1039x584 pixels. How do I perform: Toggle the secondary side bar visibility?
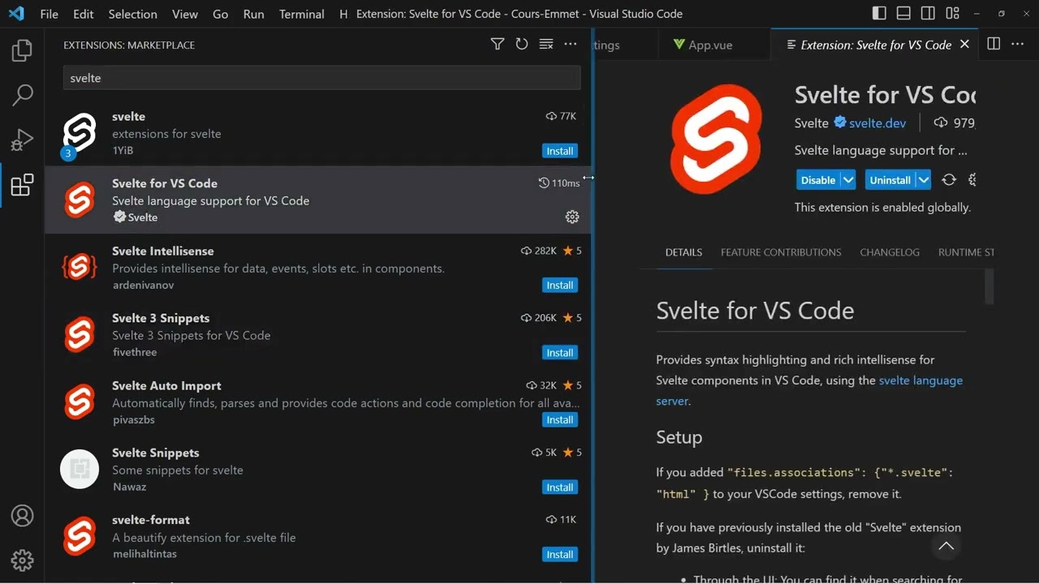coord(928,14)
